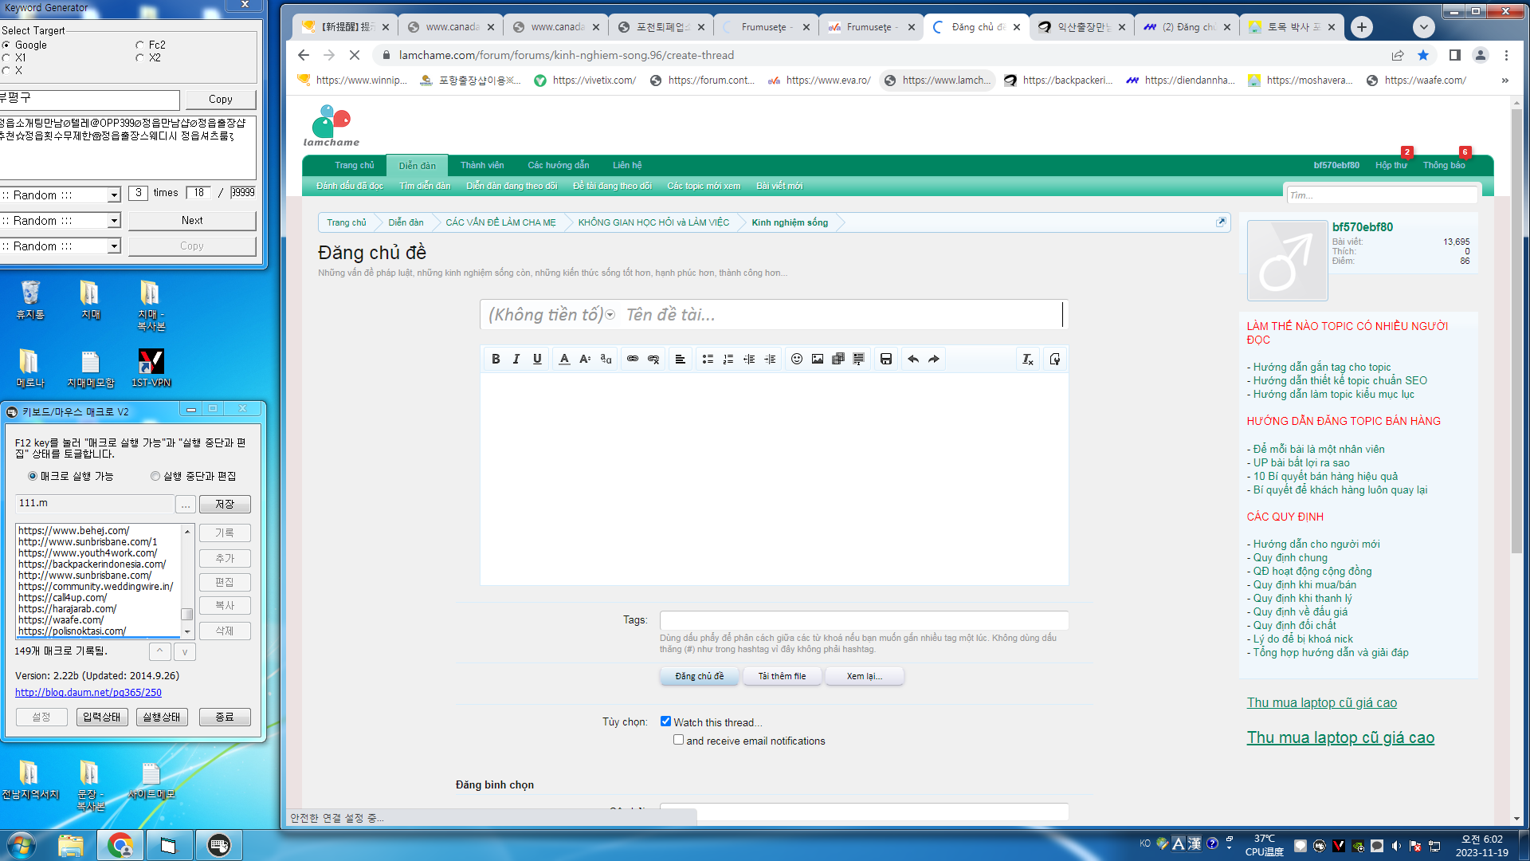This screenshot has height=861, width=1530.
Task: Click in the Tags input field
Action: pyautogui.click(x=864, y=620)
